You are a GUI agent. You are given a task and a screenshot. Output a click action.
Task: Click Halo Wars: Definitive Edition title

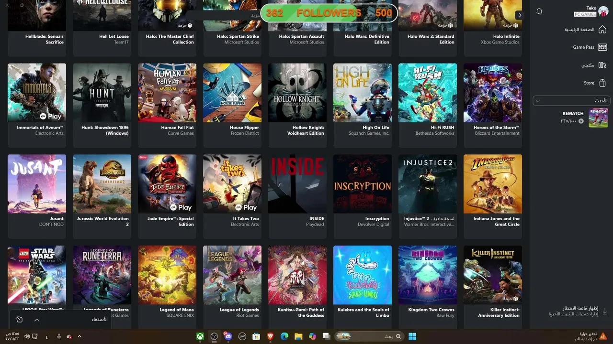click(367, 39)
